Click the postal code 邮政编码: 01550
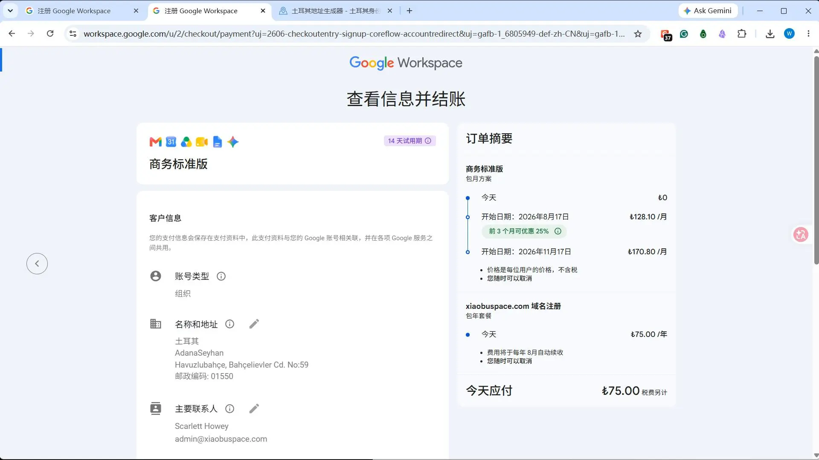The image size is (819, 460). tap(204, 377)
